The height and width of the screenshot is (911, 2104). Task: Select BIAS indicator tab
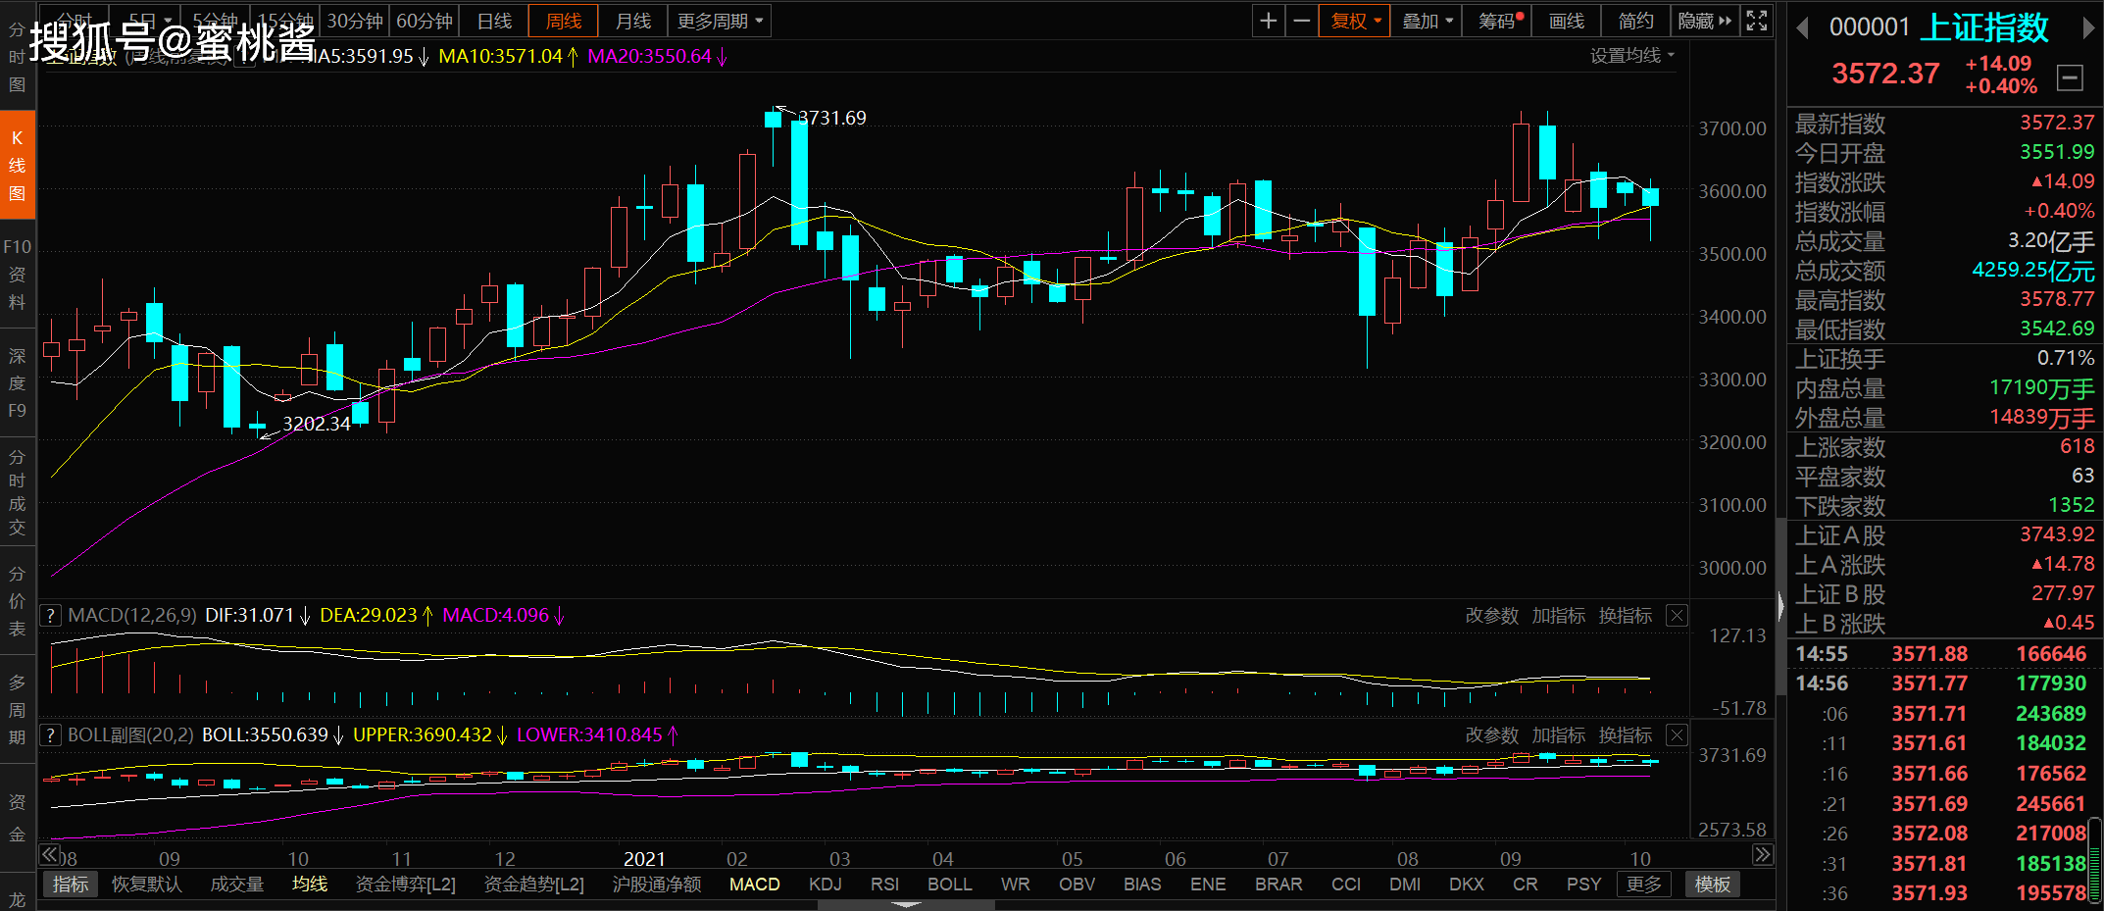point(1142,885)
